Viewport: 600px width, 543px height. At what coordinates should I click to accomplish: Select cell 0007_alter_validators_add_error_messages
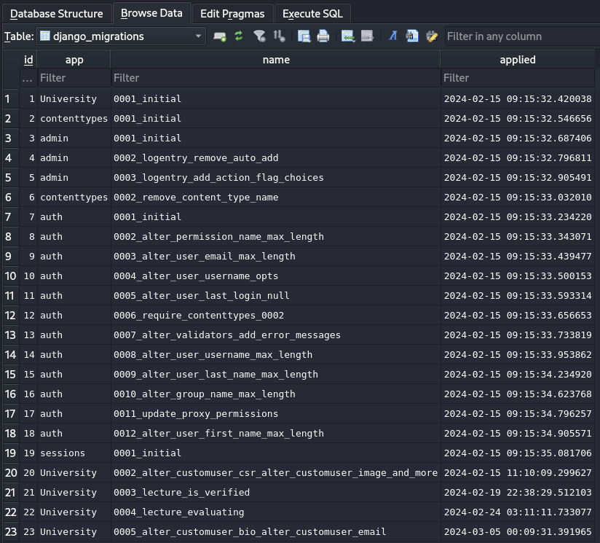[276, 335]
